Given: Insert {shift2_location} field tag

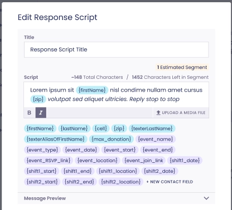Looking at the screenshot, I should [x=121, y=182].
